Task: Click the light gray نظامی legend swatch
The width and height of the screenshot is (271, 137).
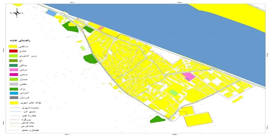Action: tap(14, 84)
